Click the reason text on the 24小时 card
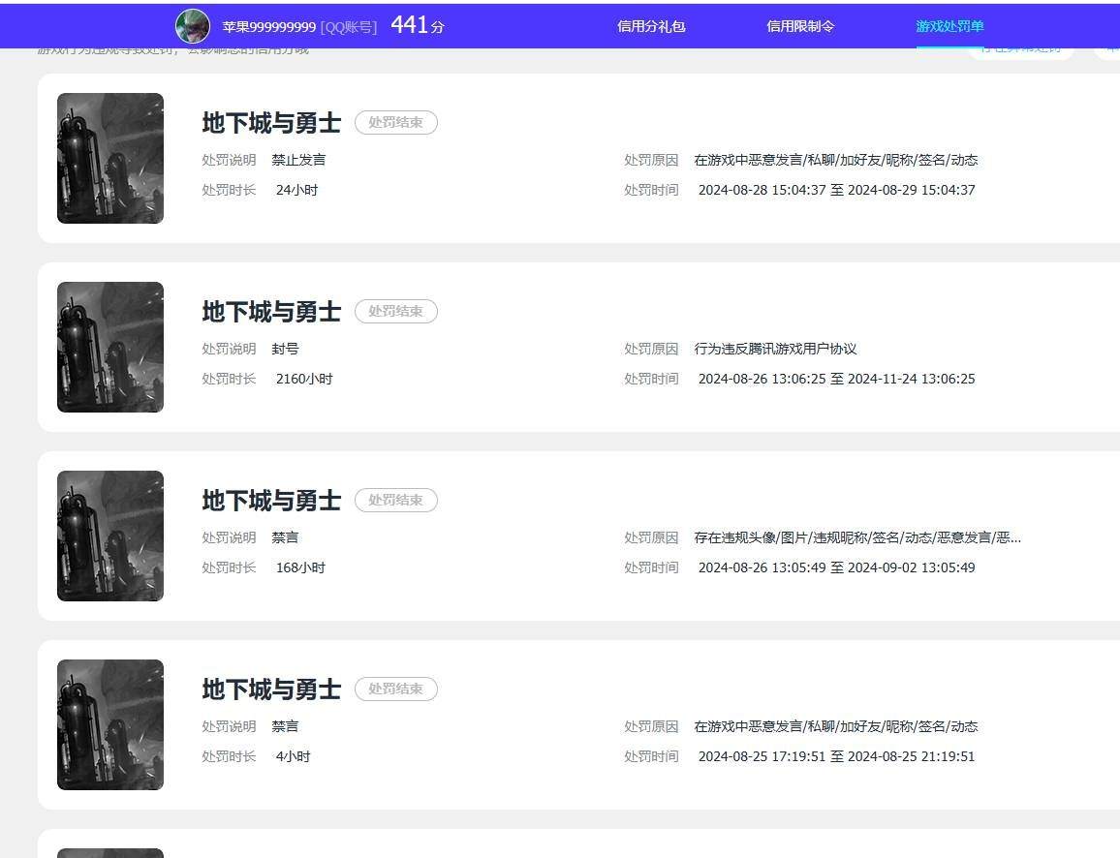The image size is (1120, 858). pyautogui.click(x=836, y=160)
